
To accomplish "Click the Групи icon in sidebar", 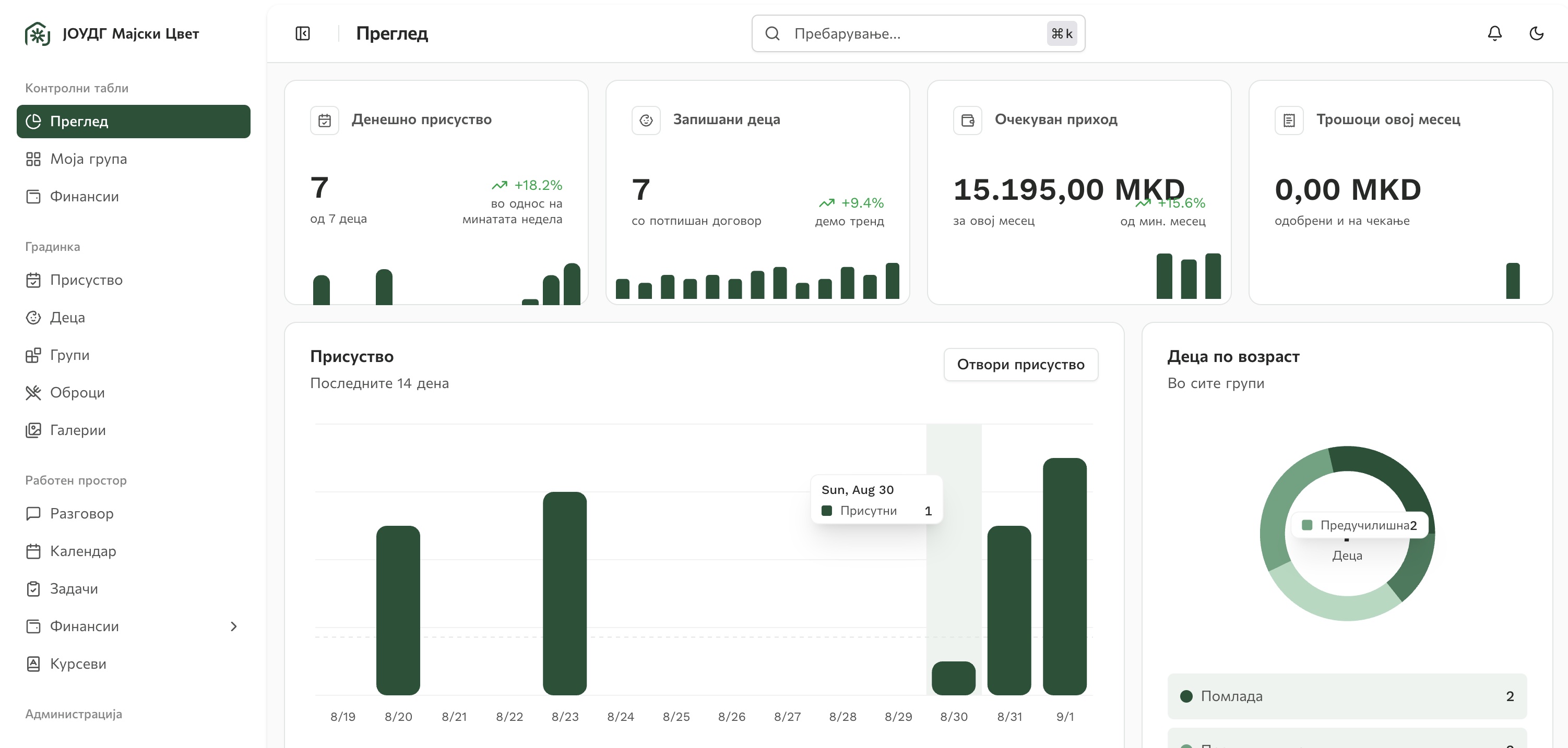I will point(33,355).
